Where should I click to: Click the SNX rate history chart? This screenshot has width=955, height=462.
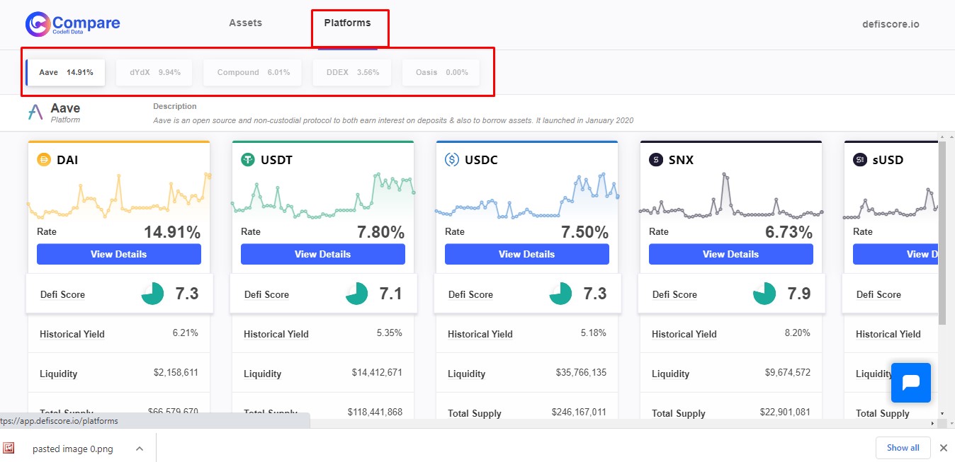731,195
